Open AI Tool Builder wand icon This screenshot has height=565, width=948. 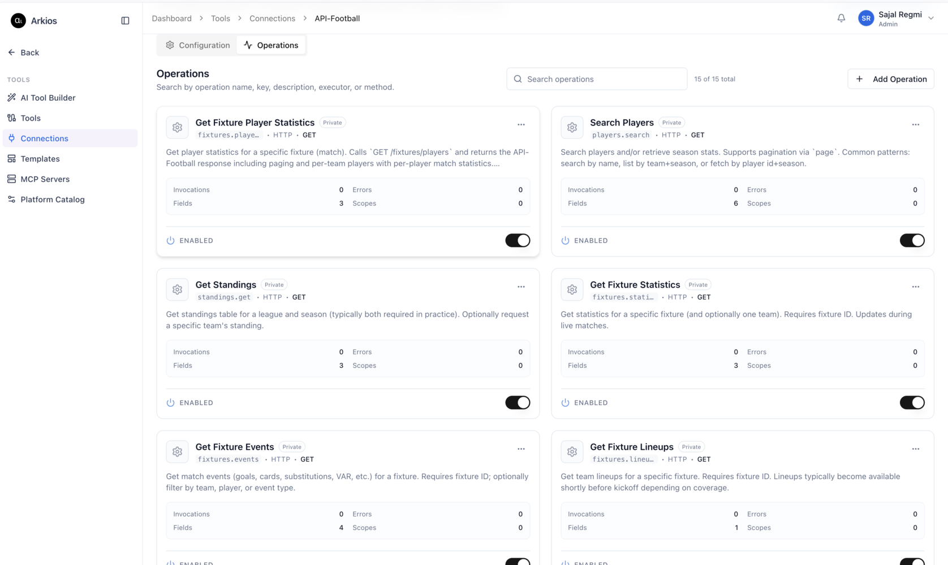point(11,98)
